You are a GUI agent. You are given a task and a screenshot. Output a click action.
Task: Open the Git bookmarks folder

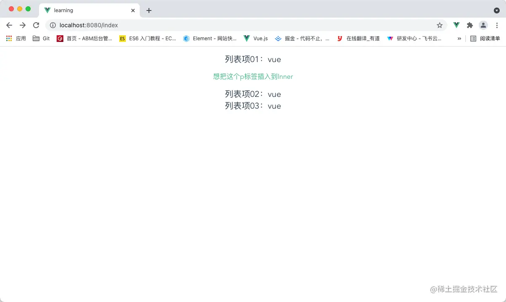point(41,39)
